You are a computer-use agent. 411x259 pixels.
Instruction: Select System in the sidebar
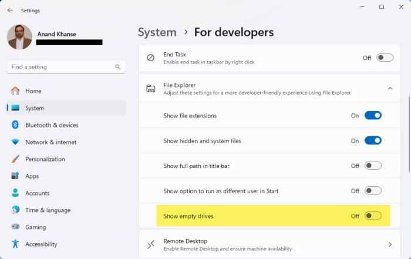(66, 108)
